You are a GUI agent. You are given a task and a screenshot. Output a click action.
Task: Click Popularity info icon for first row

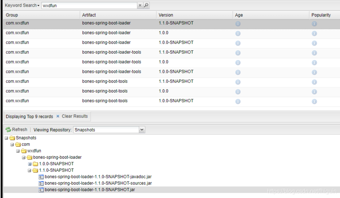click(314, 24)
